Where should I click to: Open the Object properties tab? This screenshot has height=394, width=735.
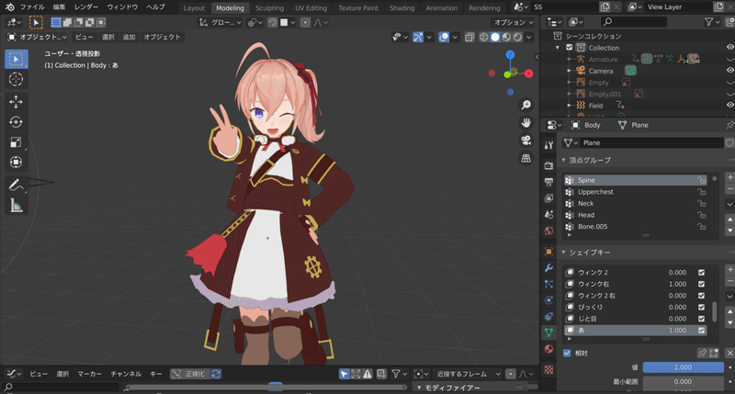click(x=548, y=252)
